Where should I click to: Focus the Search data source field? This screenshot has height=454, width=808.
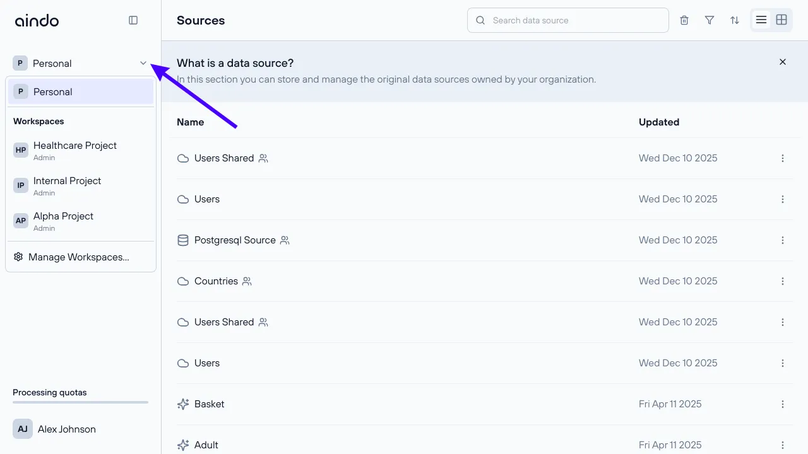[x=574, y=20]
